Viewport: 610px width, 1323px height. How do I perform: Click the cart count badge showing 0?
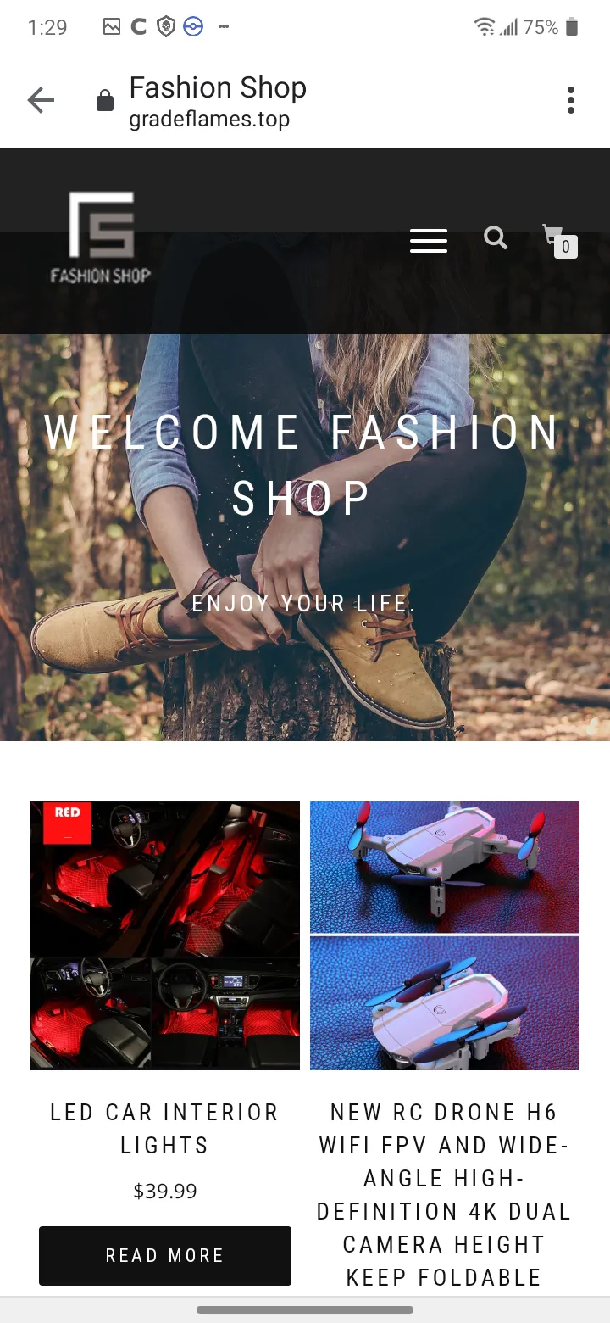(566, 247)
